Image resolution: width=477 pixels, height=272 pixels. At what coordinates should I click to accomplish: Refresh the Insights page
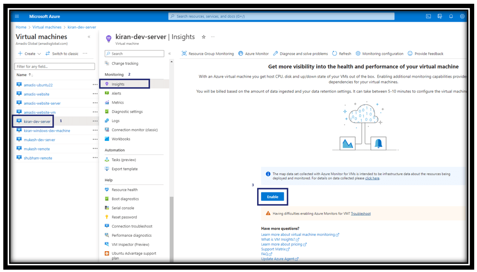pos(341,54)
